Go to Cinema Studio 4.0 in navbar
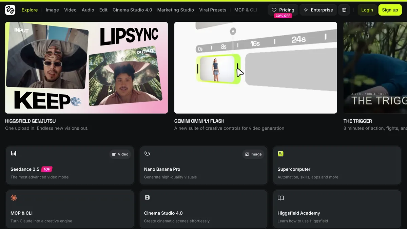The width and height of the screenshot is (407, 229). tap(132, 10)
